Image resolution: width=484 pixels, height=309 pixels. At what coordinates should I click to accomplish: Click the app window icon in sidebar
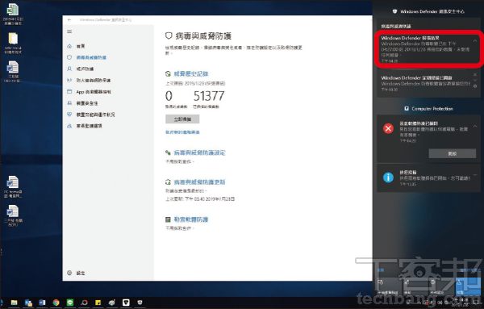[69, 92]
